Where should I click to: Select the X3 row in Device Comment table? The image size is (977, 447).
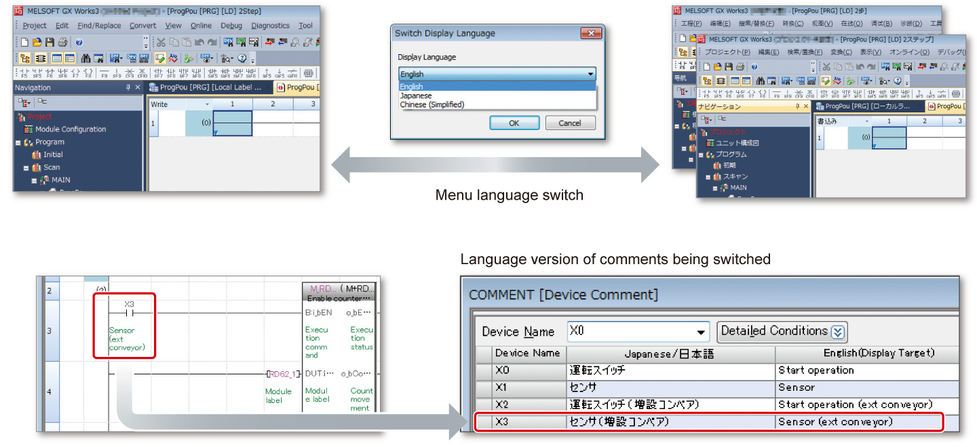709,422
